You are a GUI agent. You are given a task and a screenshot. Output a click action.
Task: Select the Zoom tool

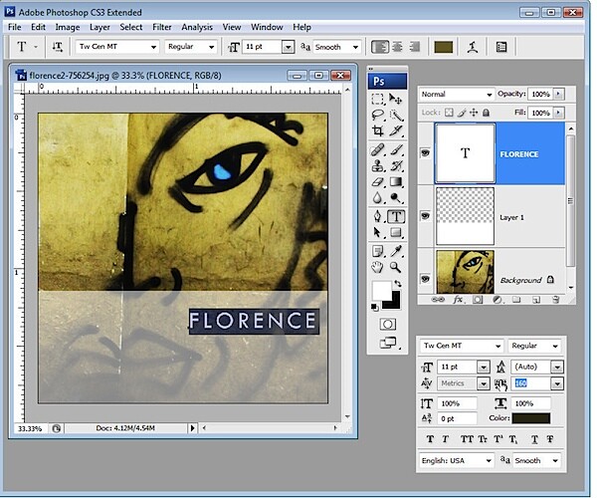coord(396,268)
